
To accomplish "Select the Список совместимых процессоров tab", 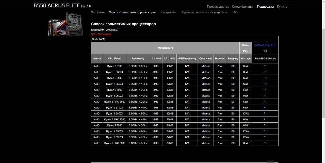I will (x=133, y=12).
